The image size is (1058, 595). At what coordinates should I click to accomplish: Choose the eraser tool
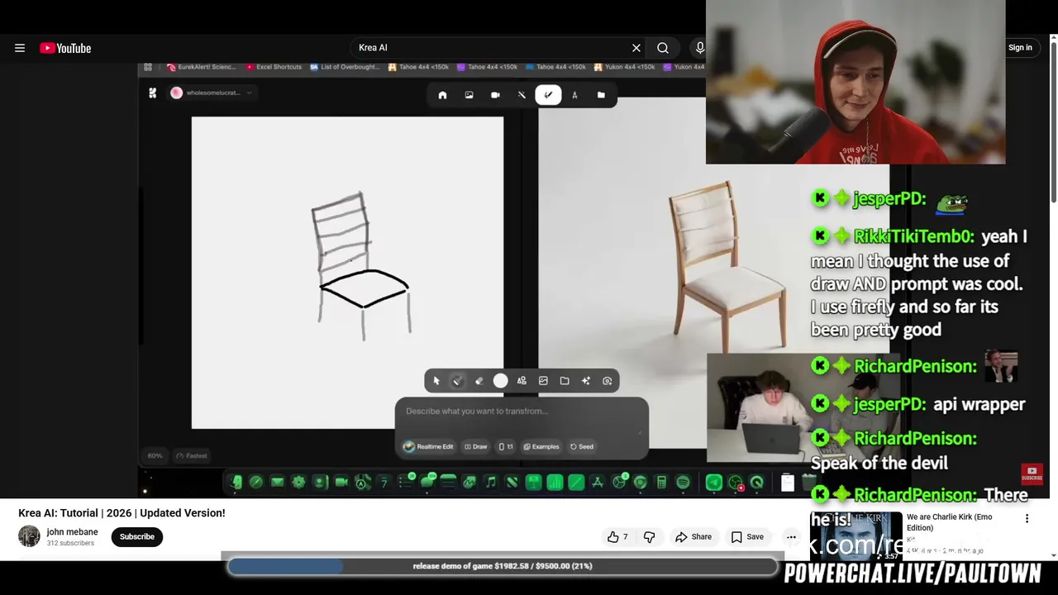tap(479, 381)
